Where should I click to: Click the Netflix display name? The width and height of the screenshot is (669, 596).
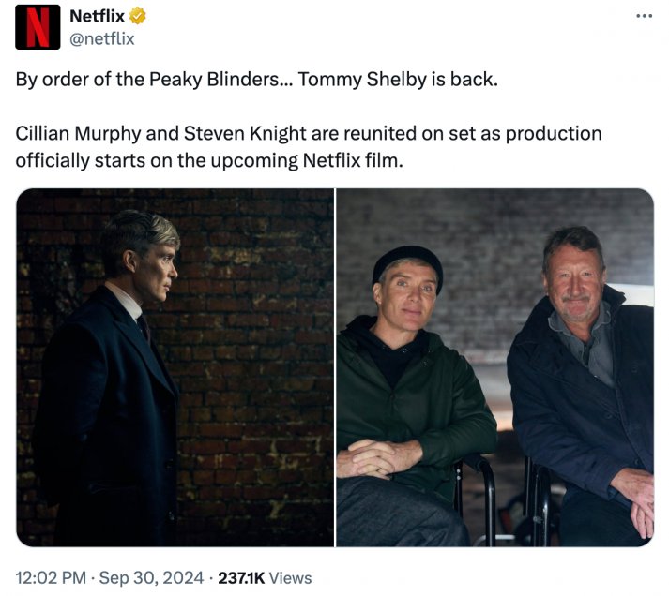[x=99, y=17]
